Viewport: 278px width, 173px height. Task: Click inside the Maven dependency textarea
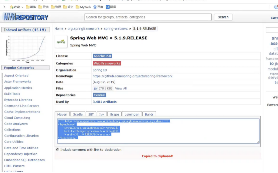158,131
